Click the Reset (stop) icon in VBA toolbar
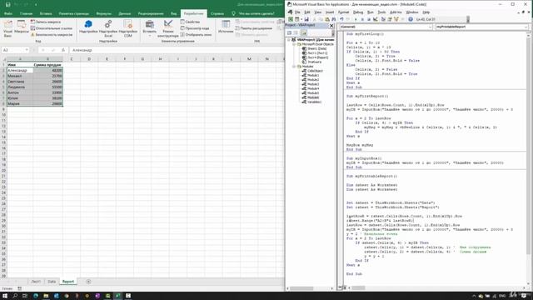This screenshot has width=533, height=300. [x=369, y=19]
